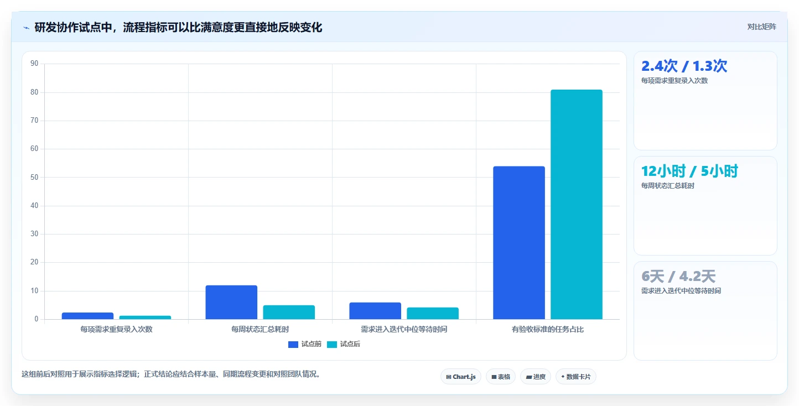Click card caption 每项需求重复录入次数
The height and width of the screenshot is (406, 799).
[675, 81]
